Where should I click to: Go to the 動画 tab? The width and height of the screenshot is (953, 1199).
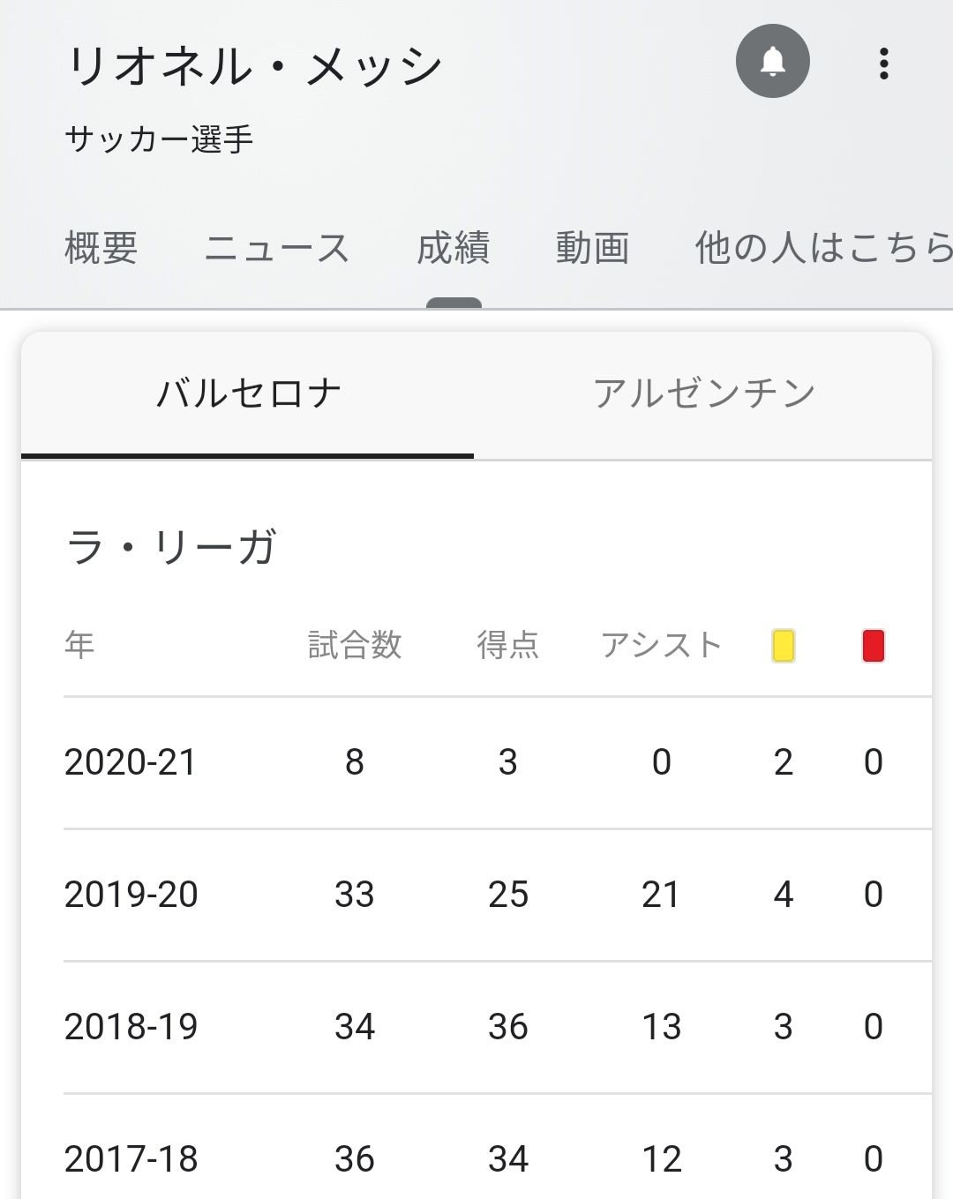pyautogui.click(x=592, y=248)
